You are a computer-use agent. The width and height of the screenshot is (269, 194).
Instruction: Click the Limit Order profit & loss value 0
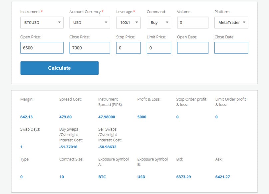[216, 117]
